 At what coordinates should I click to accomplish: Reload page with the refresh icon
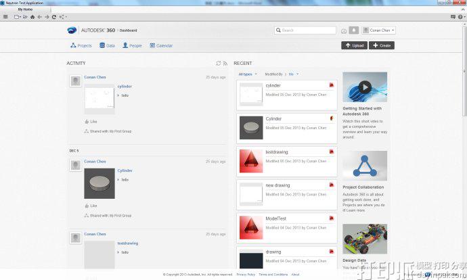[54, 17]
